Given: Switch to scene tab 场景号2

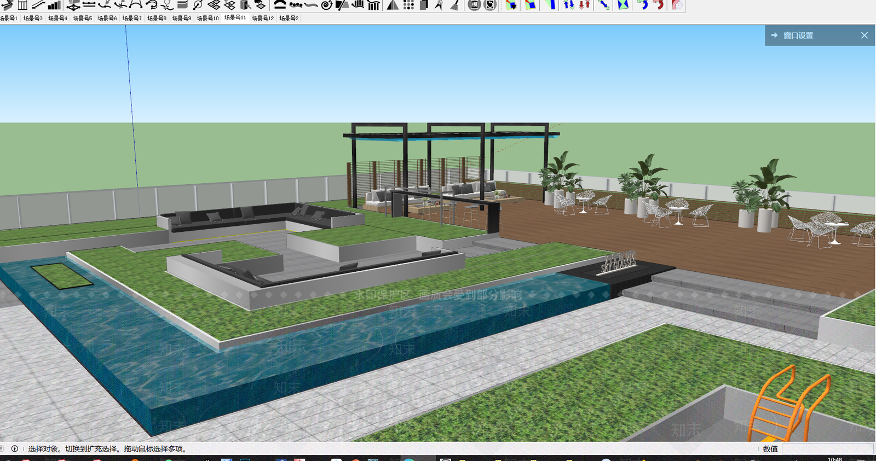Looking at the screenshot, I should [x=289, y=18].
